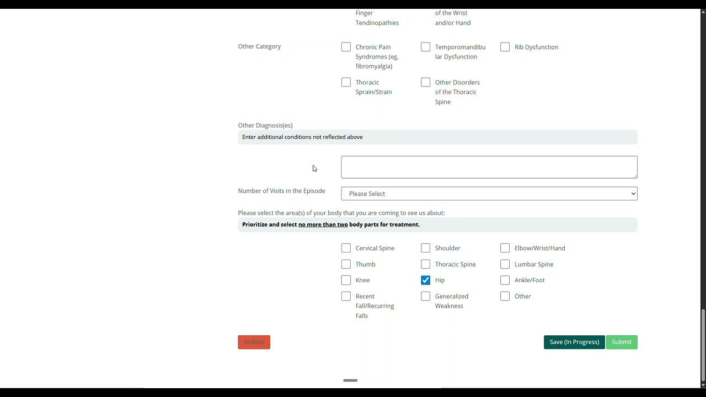This screenshot has width=706, height=397.
Task: Select the Lumbar Spine checkbox
Action: coord(505,264)
